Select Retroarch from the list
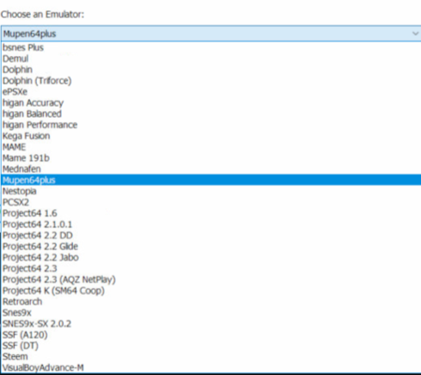The width and height of the screenshot is (421, 375). (211, 302)
